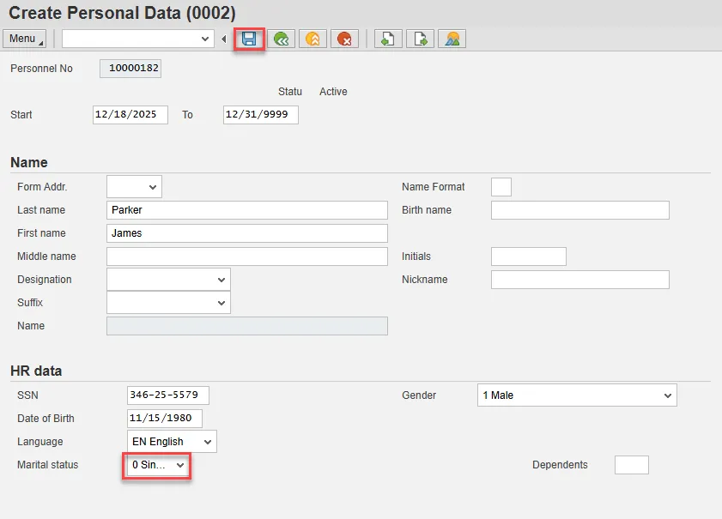Click the Date of Birth field
The height and width of the screenshot is (519, 722).
pyautogui.click(x=165, y=419)
